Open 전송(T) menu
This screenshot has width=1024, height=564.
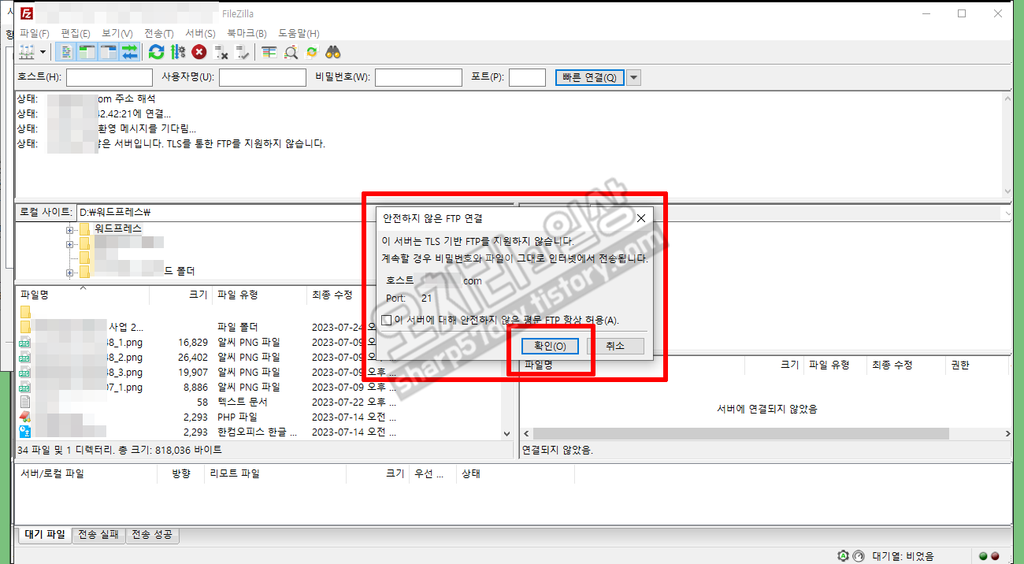point(159,33)
